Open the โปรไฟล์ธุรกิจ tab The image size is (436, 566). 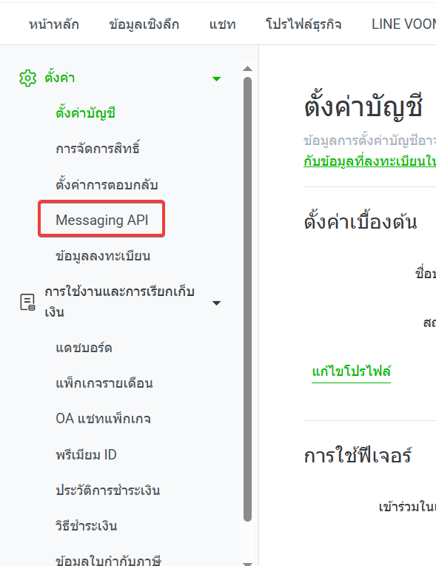pyautogui.click(x=303, y=24)
